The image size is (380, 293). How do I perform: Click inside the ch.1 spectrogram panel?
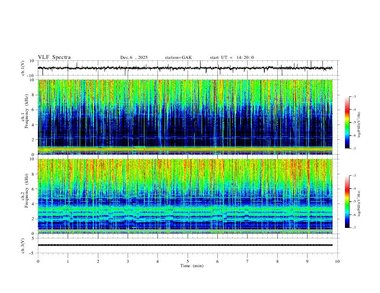coord(185,117)
